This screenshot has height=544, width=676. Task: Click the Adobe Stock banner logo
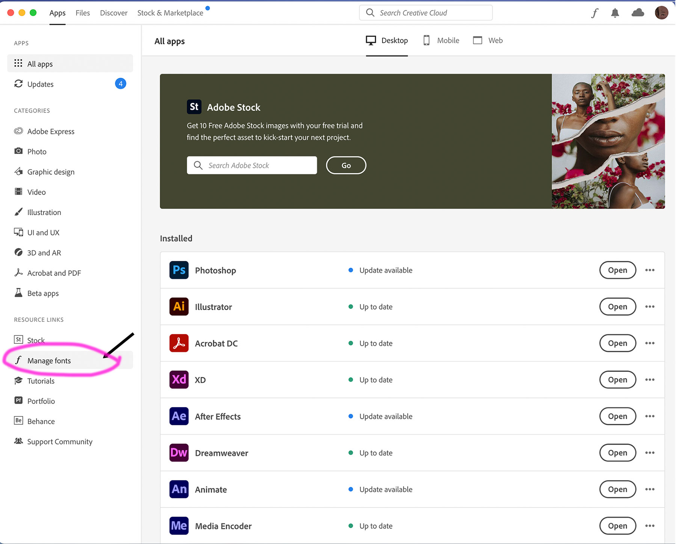coord(194,107)
